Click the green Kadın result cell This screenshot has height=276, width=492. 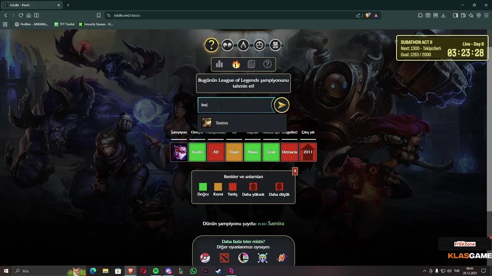197,152
